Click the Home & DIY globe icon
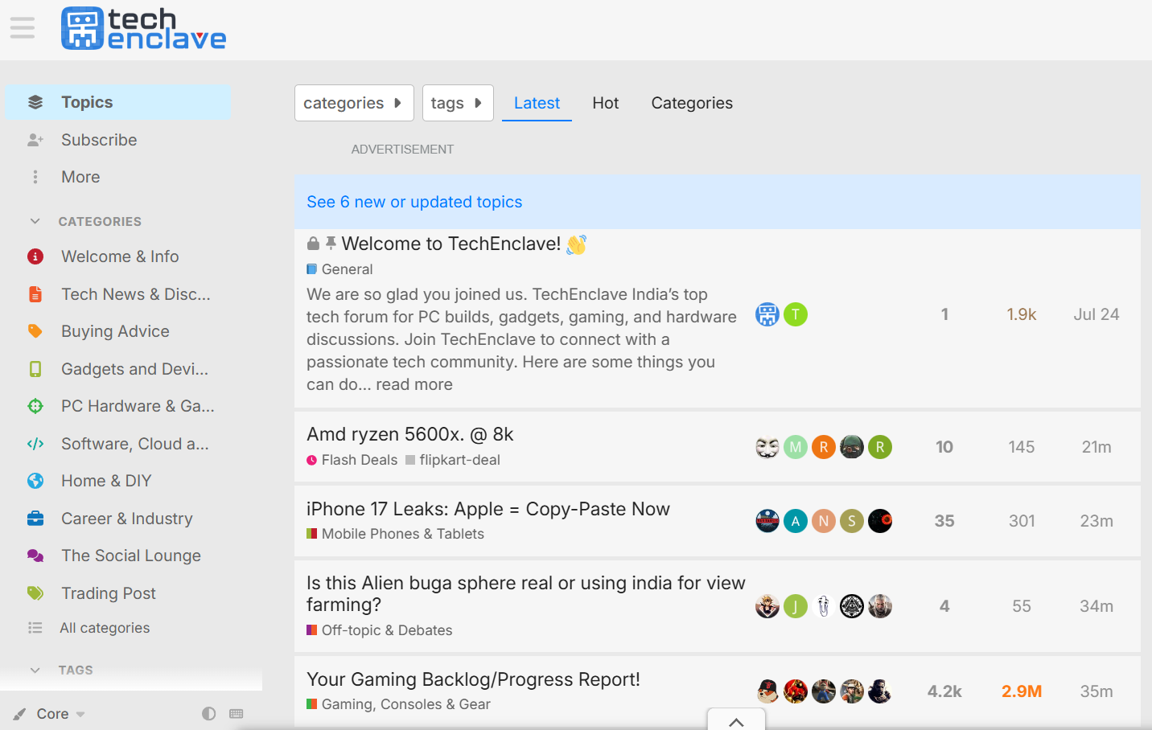 pyautogui.click(x=35, y=481)
